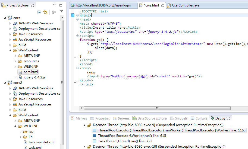Collapse the cors project node

(x=5, y=18)
